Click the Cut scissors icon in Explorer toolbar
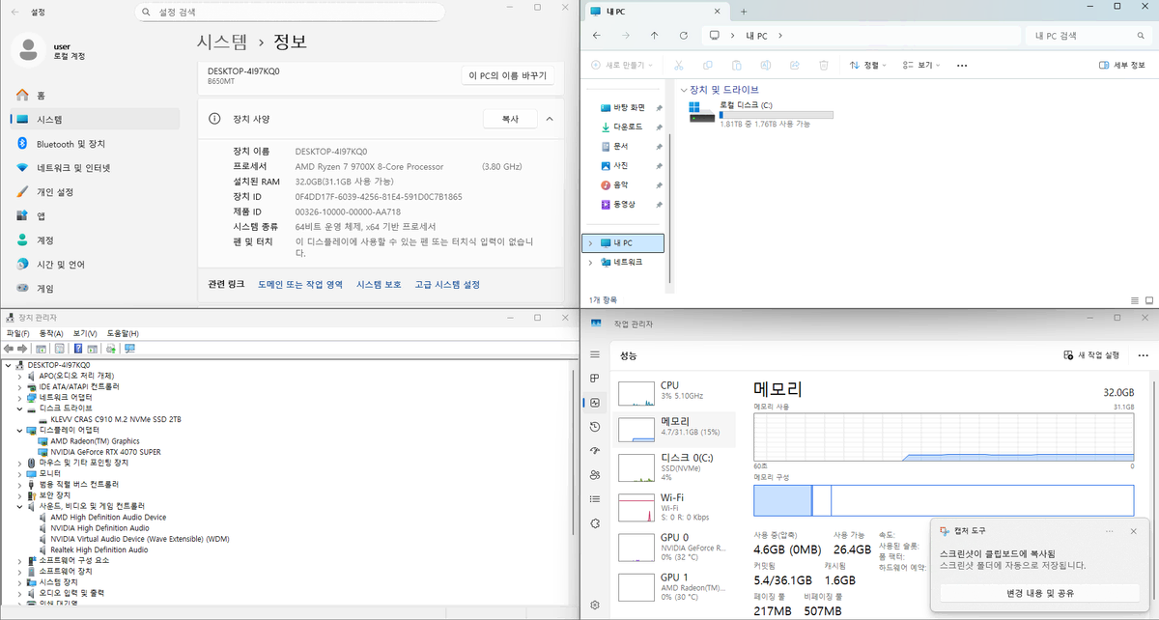This screenshot has height=620, width=1159. (x=679, y=64)
